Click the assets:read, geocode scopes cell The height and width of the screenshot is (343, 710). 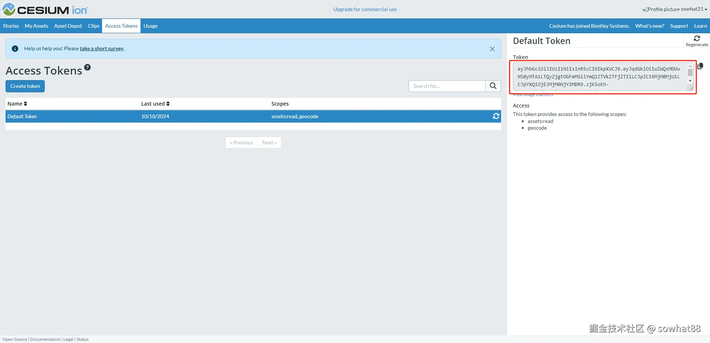click(295, 116)
